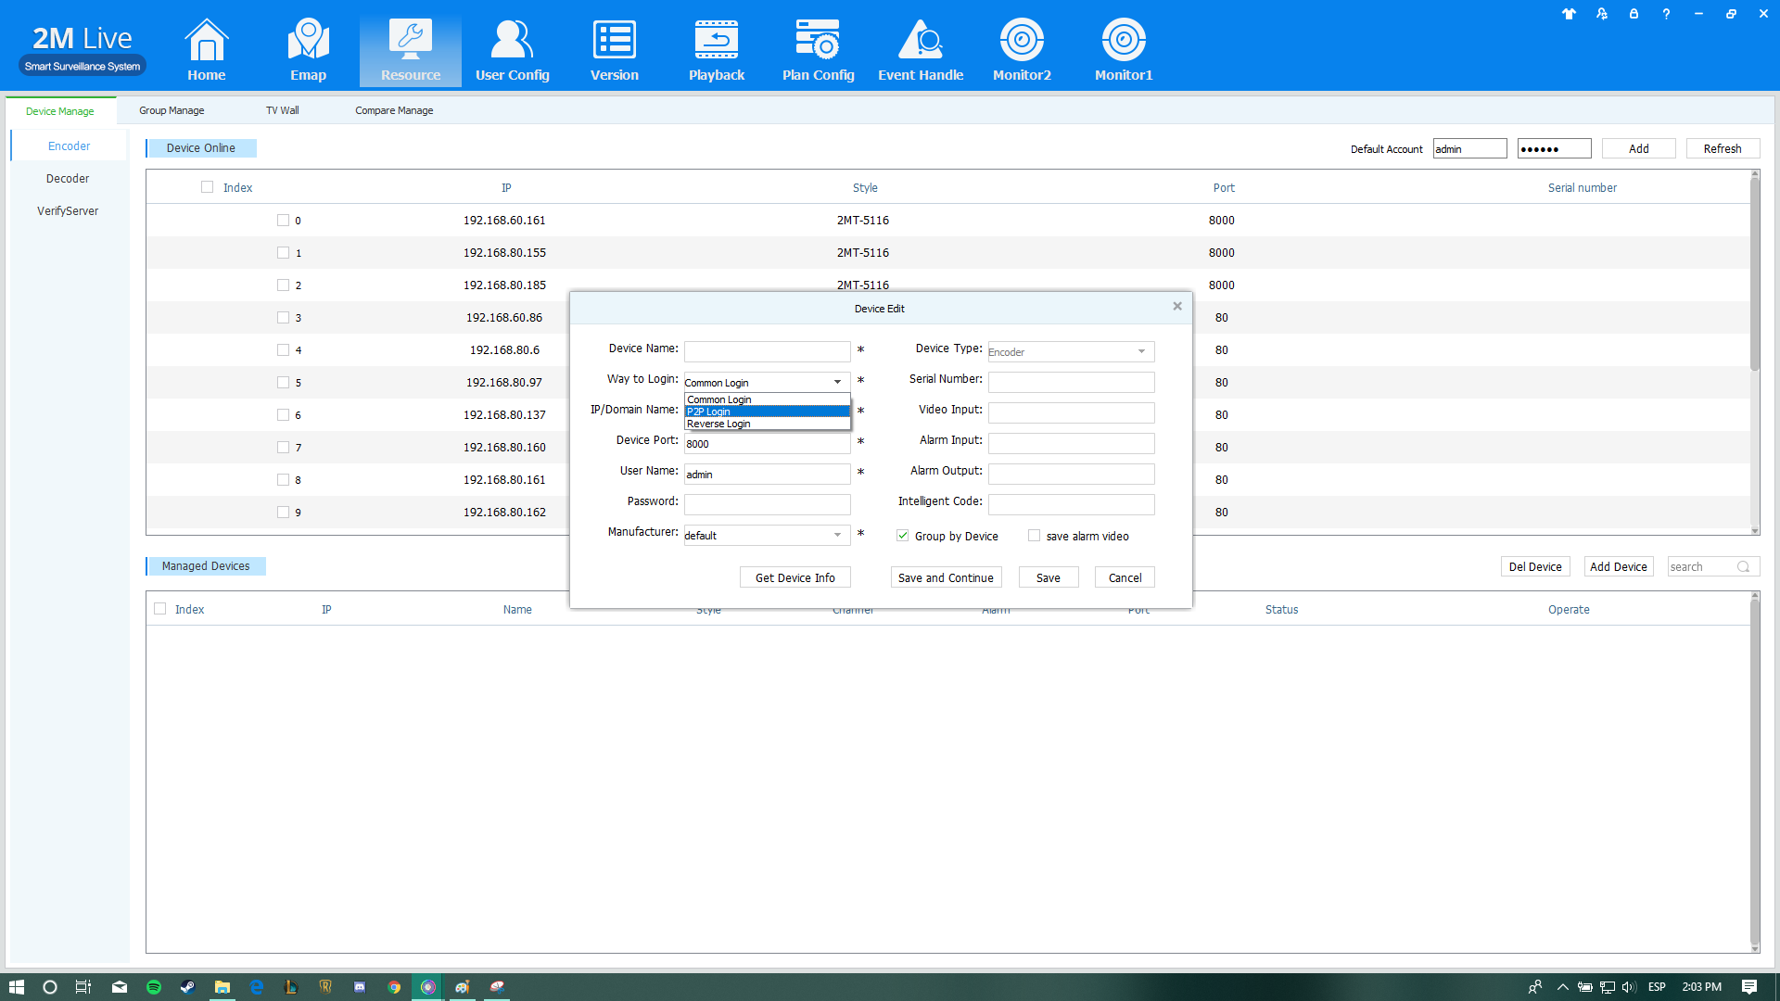1780x1001 pixels.
Task: Launch Spotify from the Windows taskbar
Action: coord(154,987)
